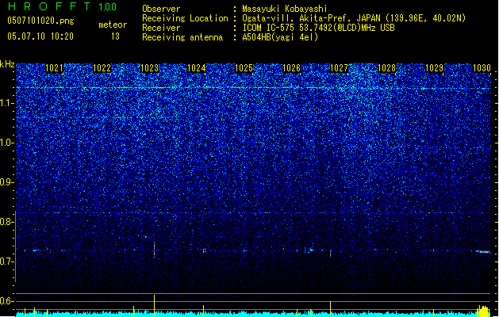Click the 'meteor' count label
The image size is (499, 317).
pyautogui.click(x=113, y=25)
